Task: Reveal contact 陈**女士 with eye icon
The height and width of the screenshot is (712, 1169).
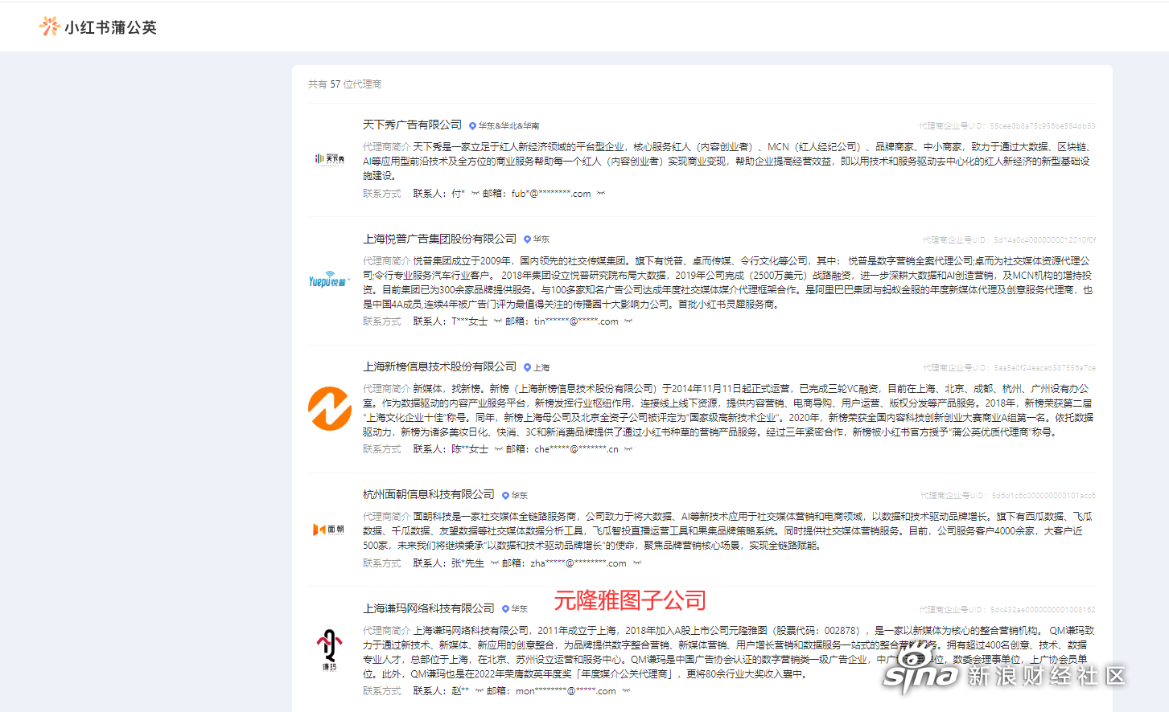Action: (498, 449)
